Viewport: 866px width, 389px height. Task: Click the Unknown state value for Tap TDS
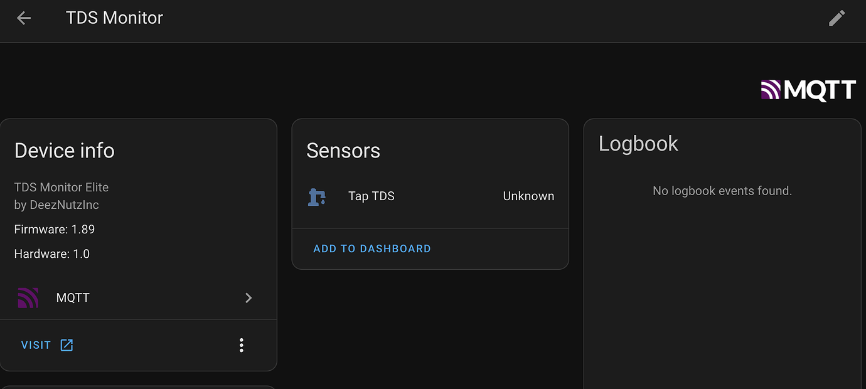pos(528,196)
